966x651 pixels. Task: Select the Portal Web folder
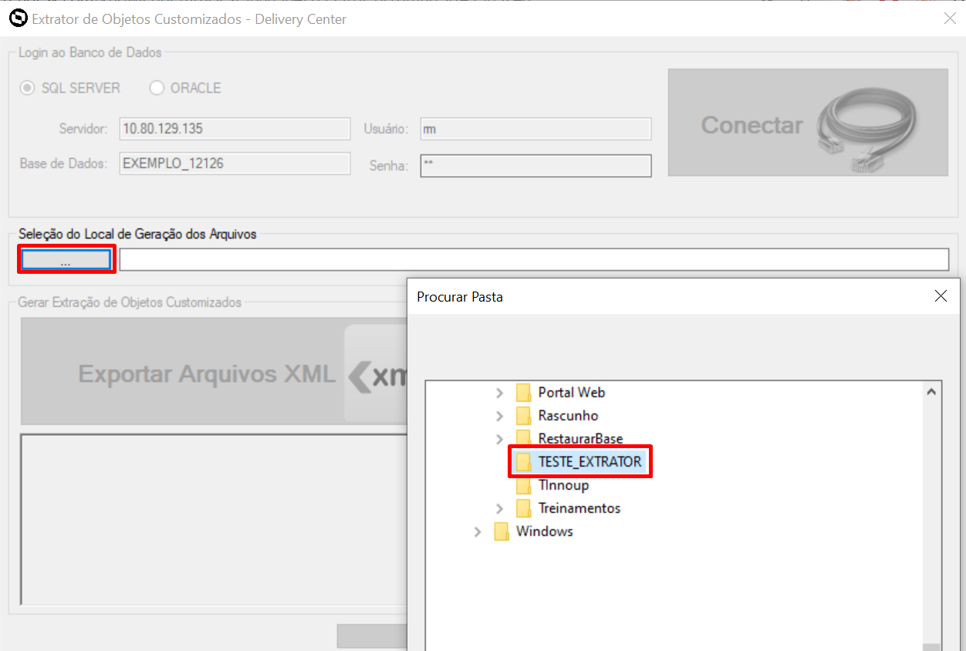coord(572,393)
